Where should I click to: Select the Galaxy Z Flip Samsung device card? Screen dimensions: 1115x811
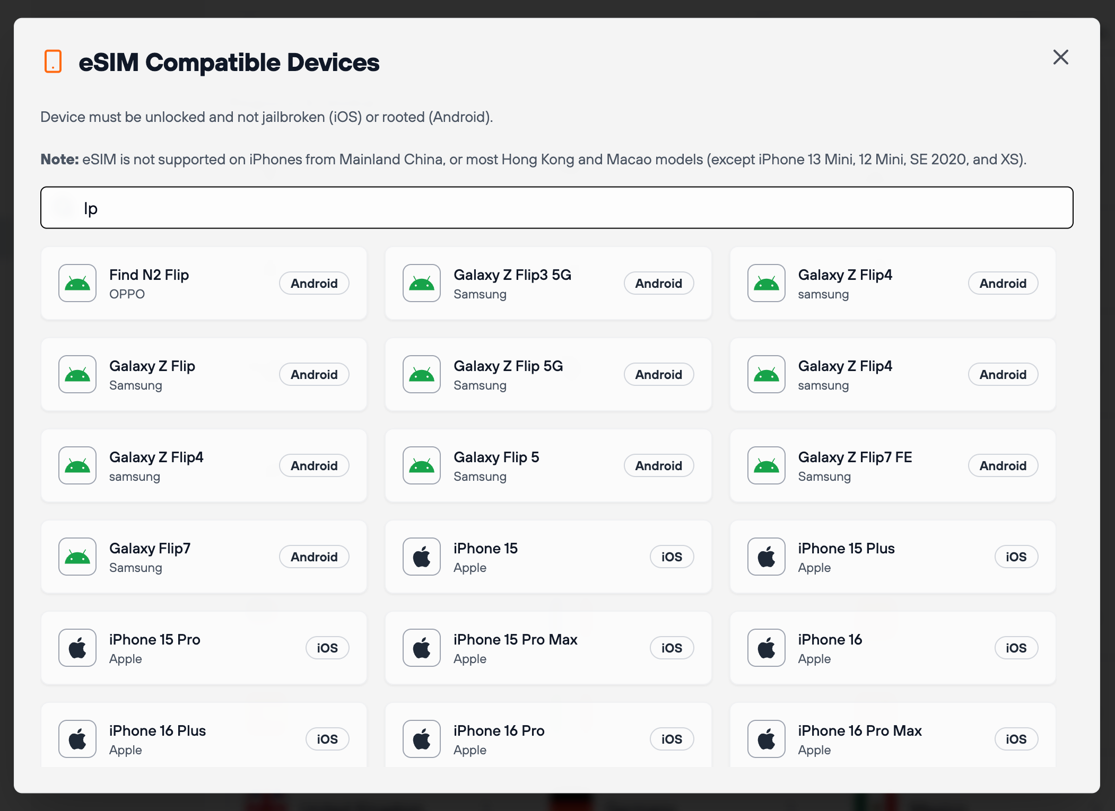coord(204,374)
